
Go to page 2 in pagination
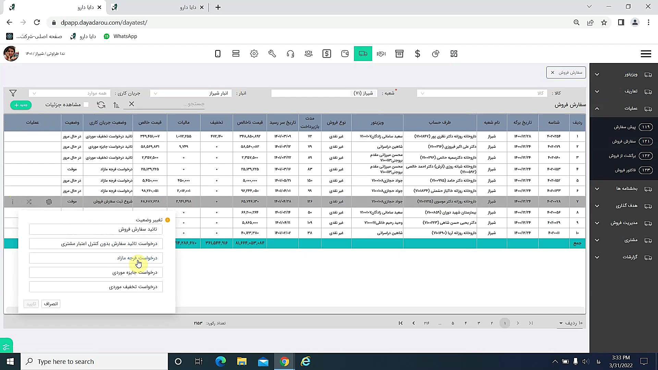(492, 323)
